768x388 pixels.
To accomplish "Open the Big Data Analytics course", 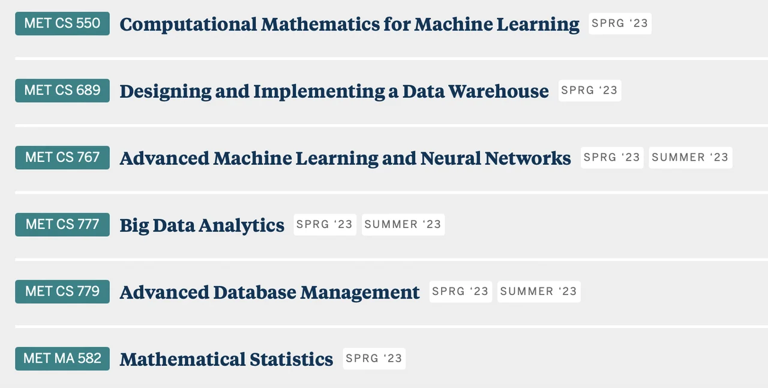I will coord(202,226).
